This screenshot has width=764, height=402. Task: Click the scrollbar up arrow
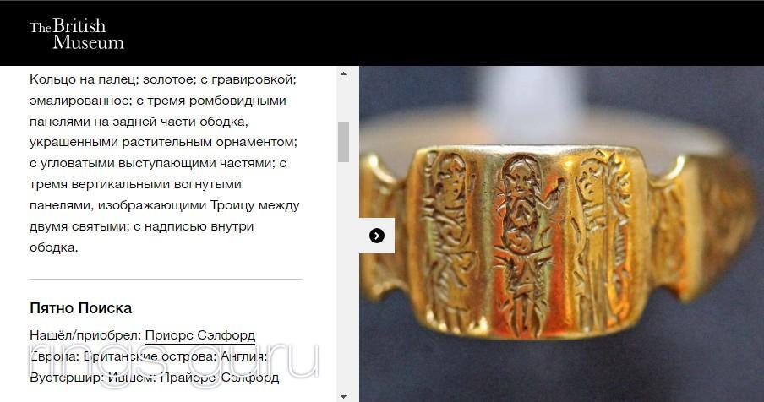point(343,74)
